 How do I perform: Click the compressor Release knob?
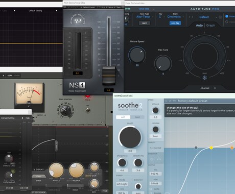[76, 170]
